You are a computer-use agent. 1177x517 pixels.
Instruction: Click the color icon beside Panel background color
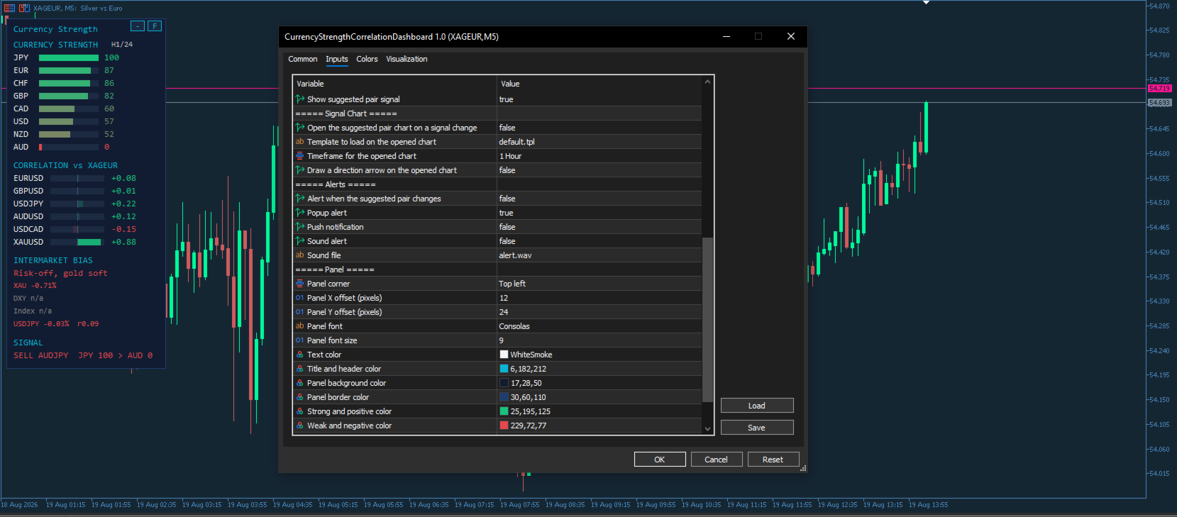pyautogui.click(x=300, y=383)
